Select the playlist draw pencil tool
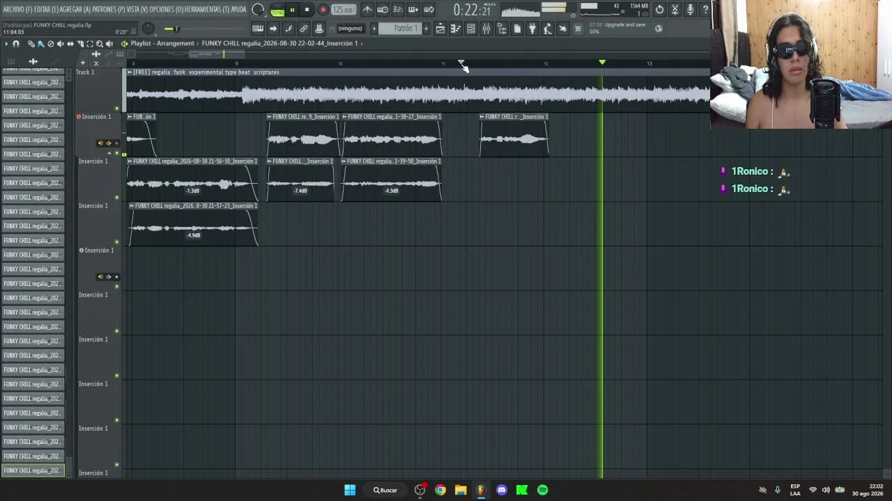 (31, 44)
